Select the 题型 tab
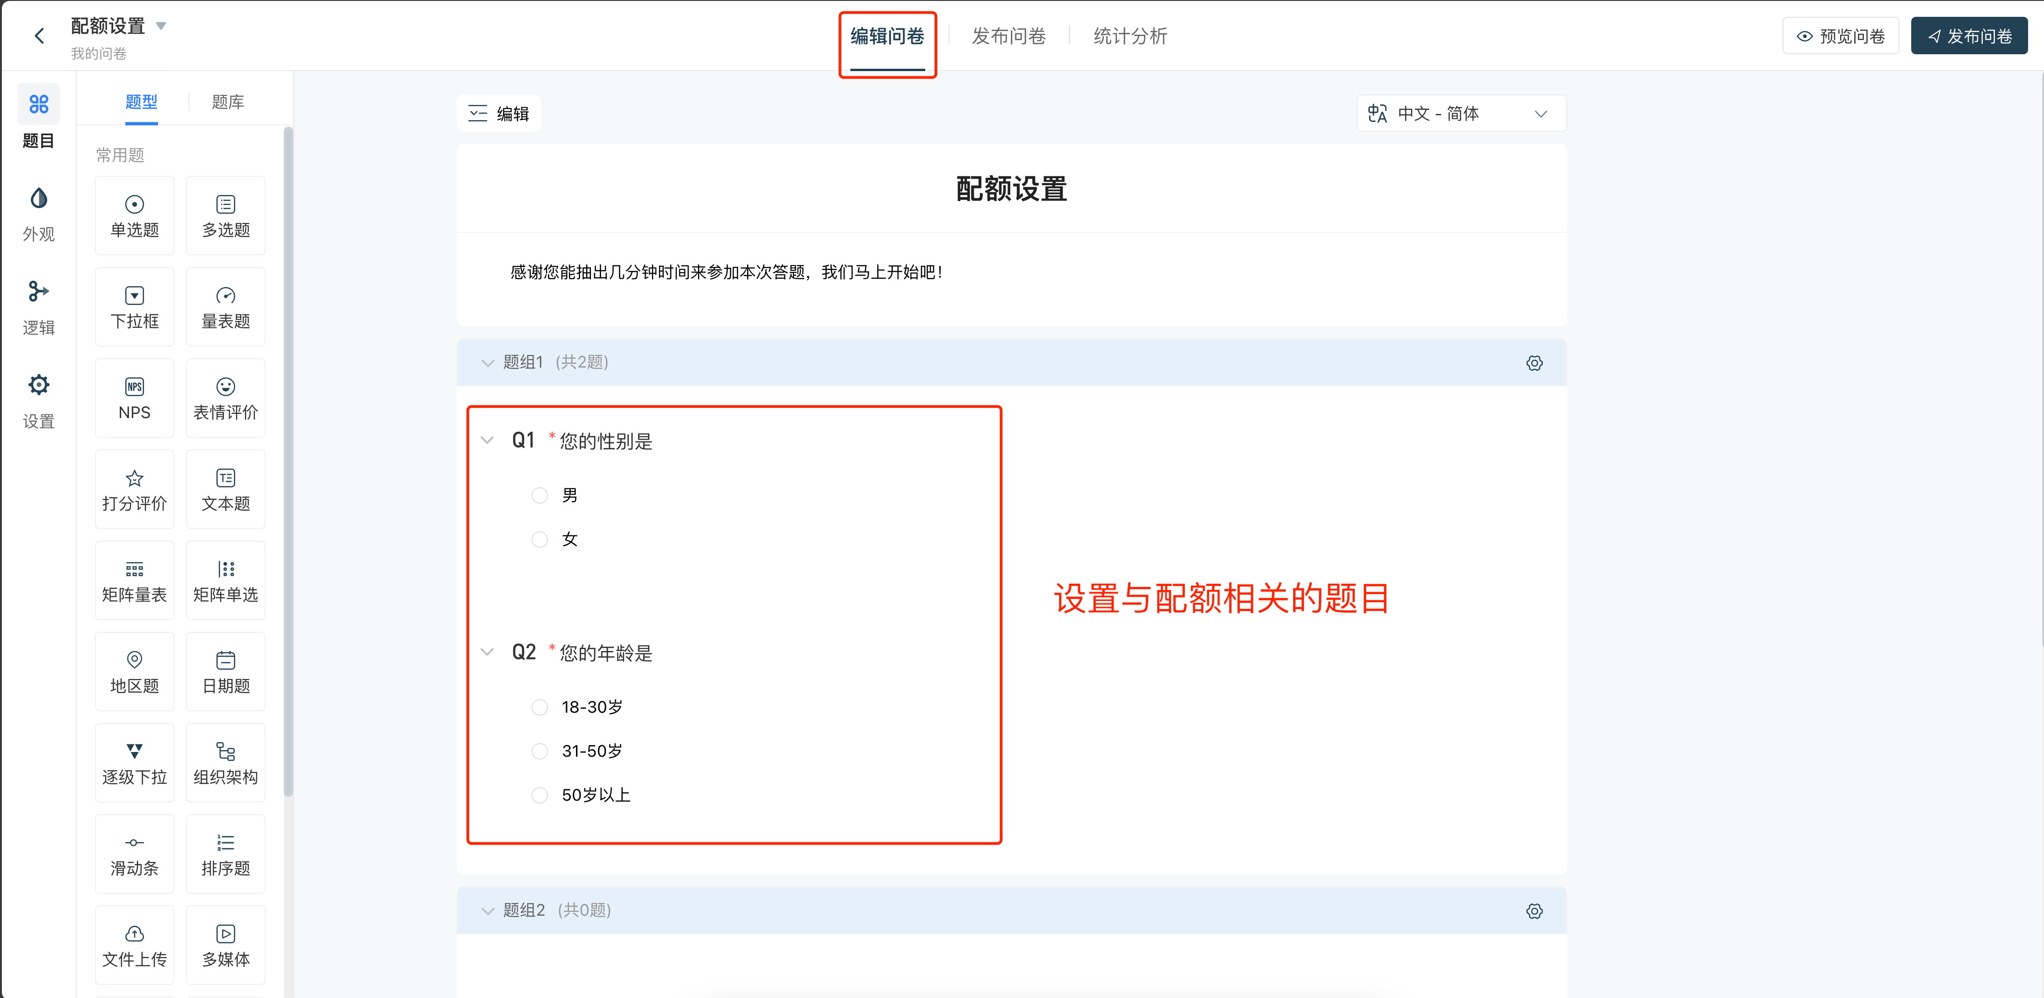This screenshot has width=2044, height=998. [141, 101]
